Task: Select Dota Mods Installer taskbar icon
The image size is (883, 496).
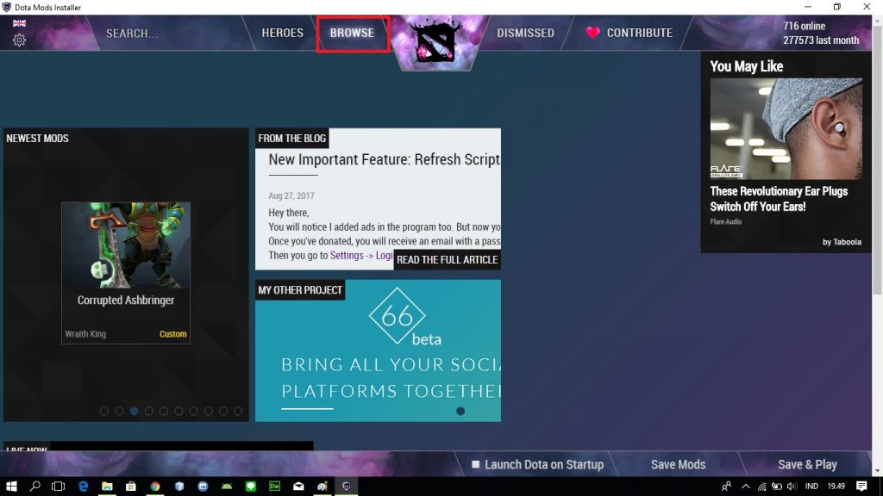Action: coord(347,487)
